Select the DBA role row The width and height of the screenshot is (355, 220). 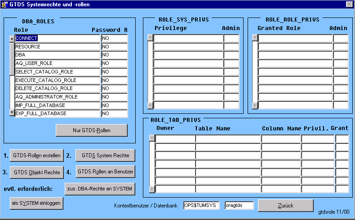pos(57,55)
